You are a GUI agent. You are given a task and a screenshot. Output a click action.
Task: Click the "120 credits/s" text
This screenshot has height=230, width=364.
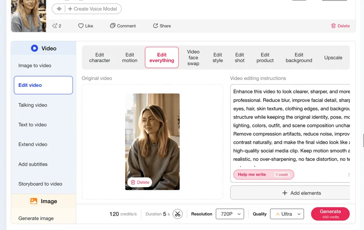coord(123,214)
